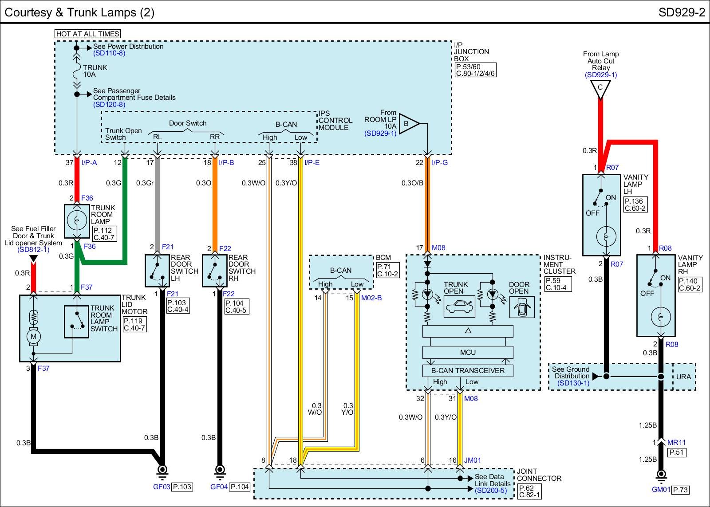
Task: Click the B-CAN TRANSCEIVER block
Action: (468, 371)
